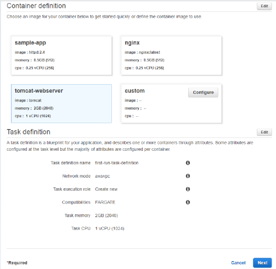
Task: Click info icon beside Task definition name
Action: pos(188,163)
